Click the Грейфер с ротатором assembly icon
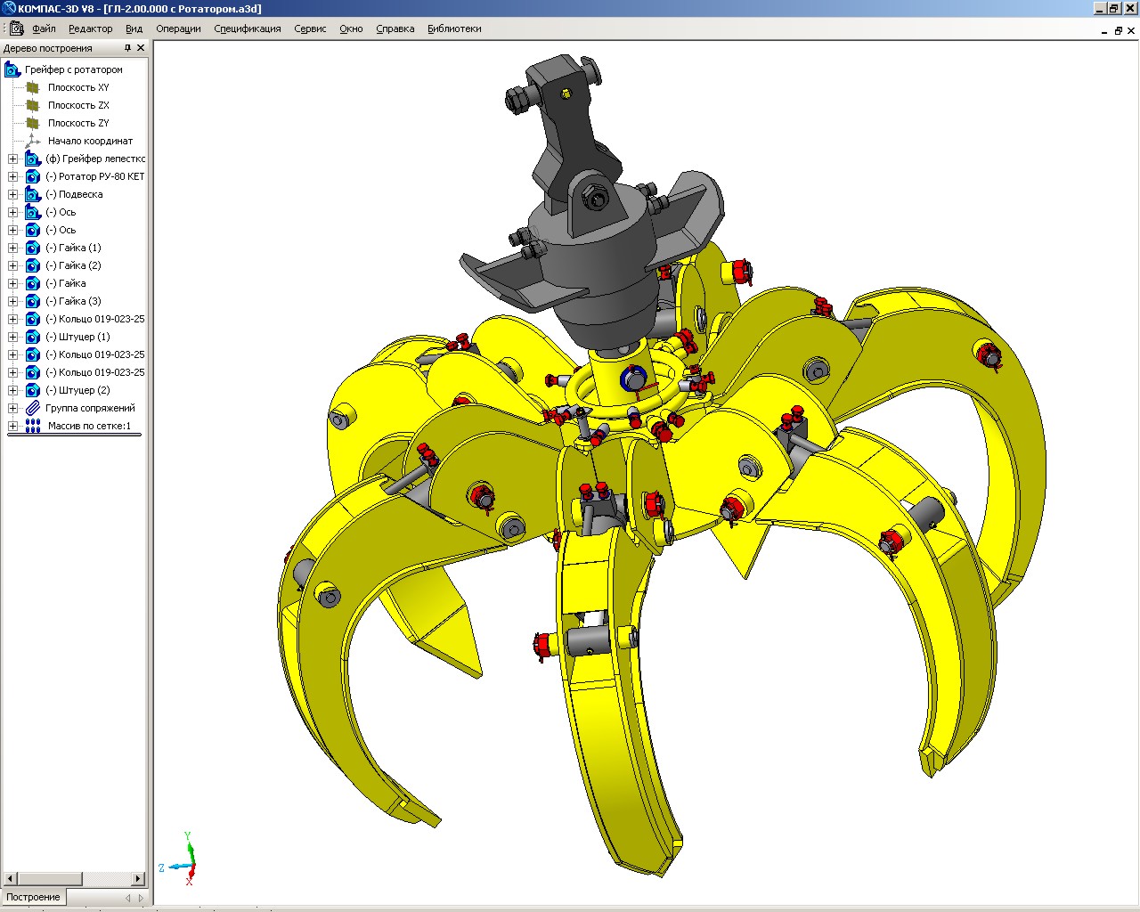 [x=12, y=69]
